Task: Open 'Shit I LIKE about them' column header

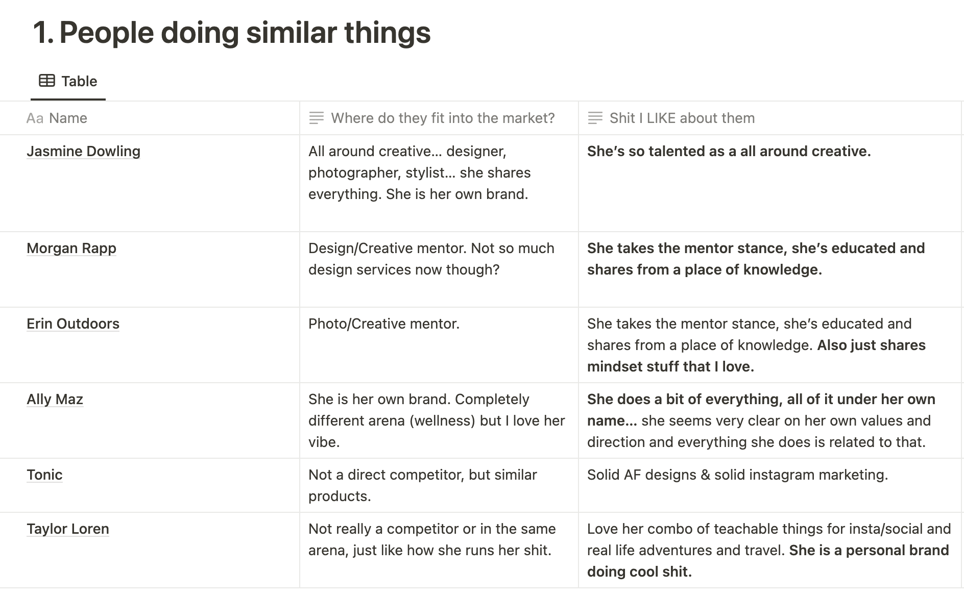Action: click(x=770, y=118)
